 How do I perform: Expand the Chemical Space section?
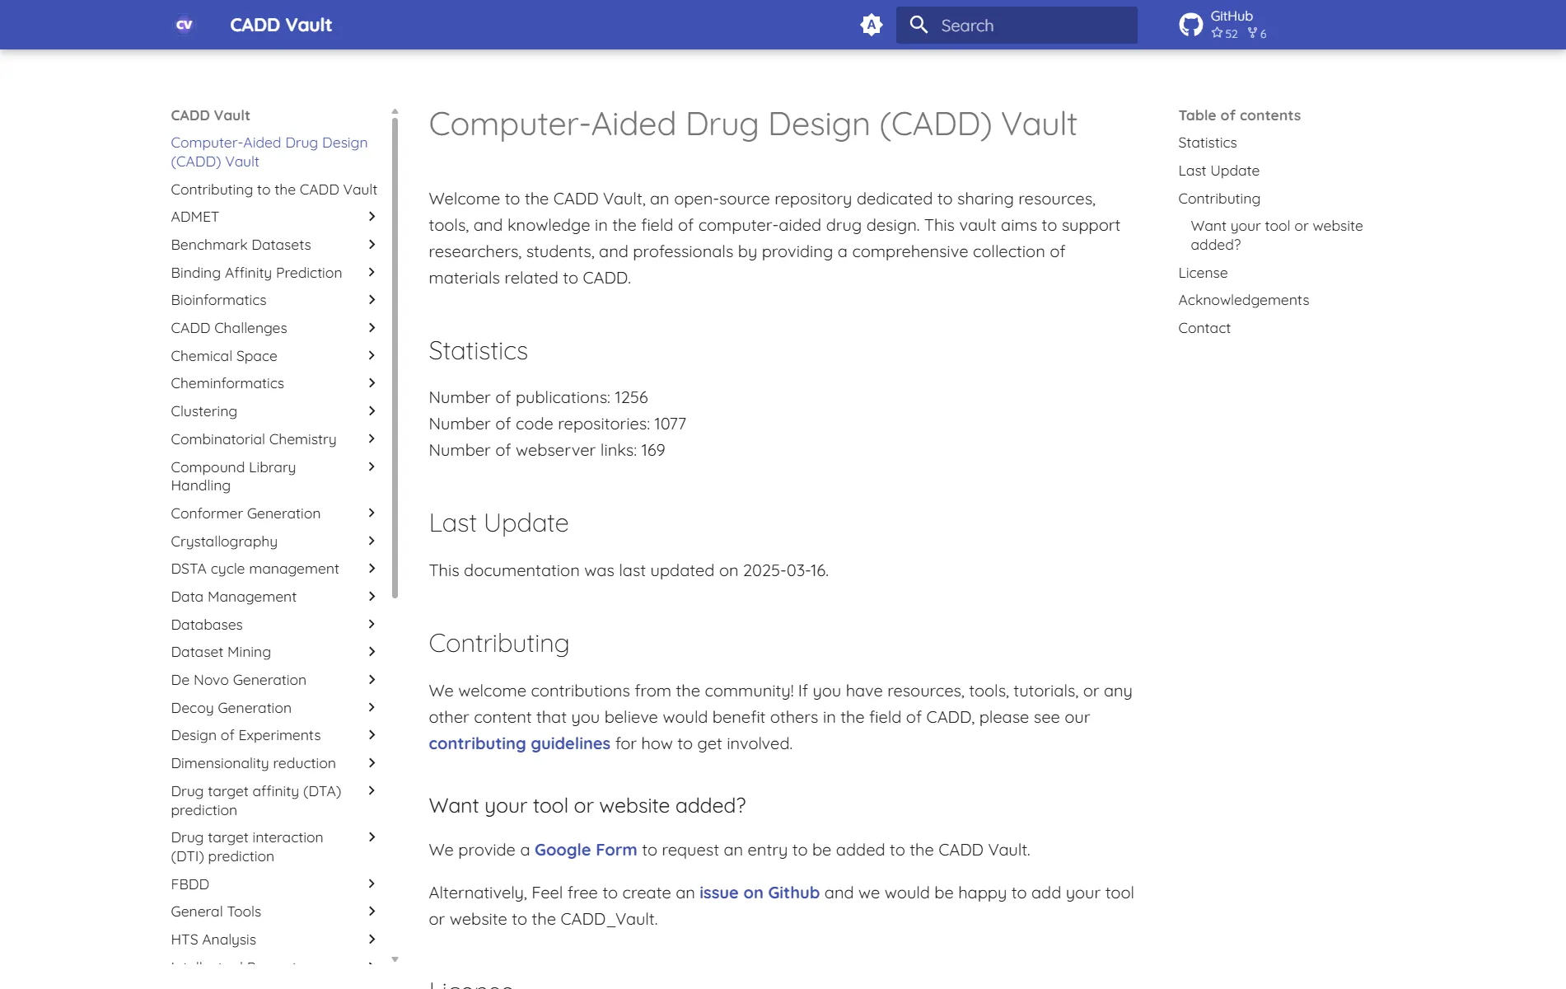(372, 355)
